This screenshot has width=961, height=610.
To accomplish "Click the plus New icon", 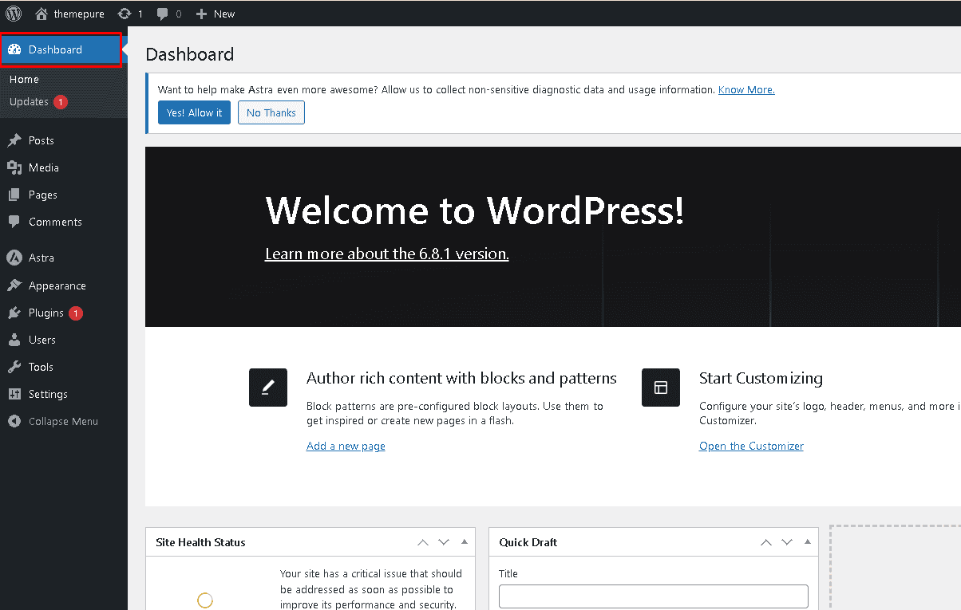I will pos(201,14).
